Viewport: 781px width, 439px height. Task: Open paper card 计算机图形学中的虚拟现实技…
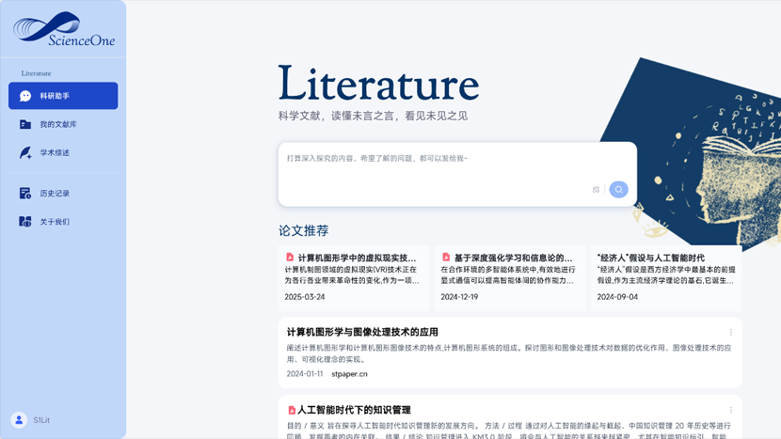(x=354, y=278)
